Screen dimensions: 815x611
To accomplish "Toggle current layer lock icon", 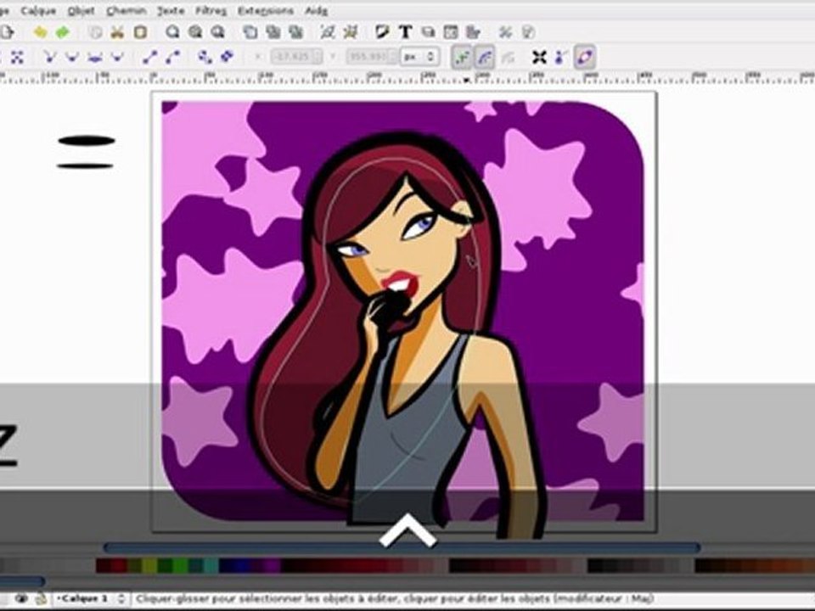I will [x=41, y=599].
